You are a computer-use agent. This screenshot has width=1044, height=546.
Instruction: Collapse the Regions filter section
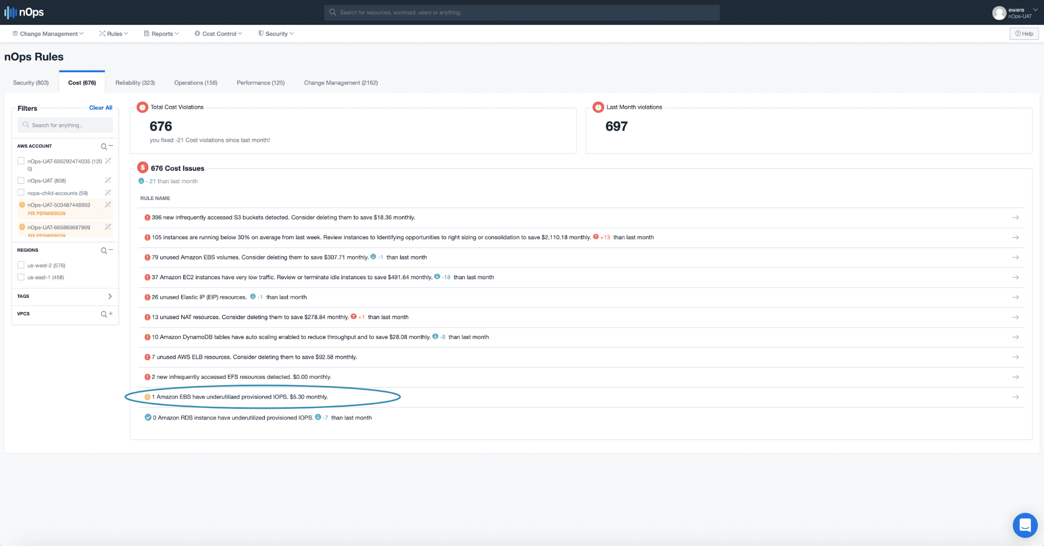tap(111, 251)
